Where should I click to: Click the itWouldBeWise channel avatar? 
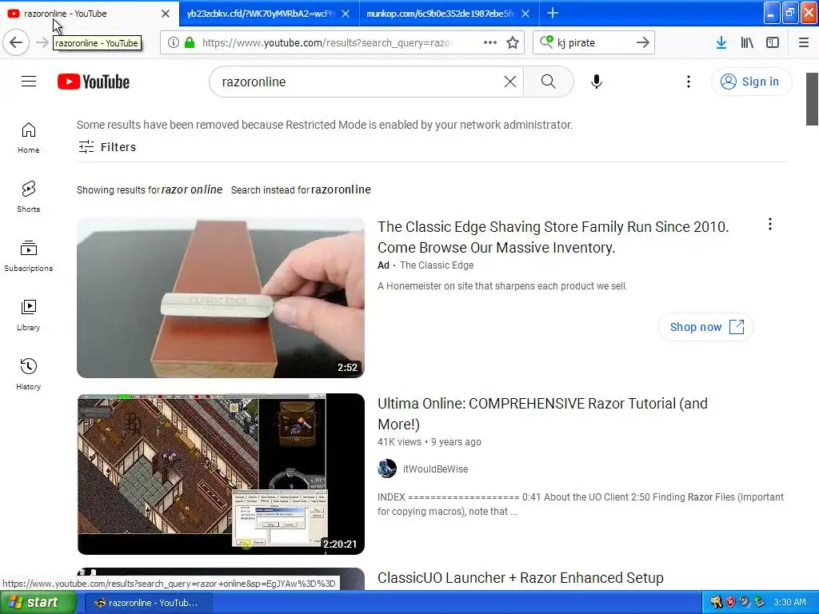click(x=387, y=468)
